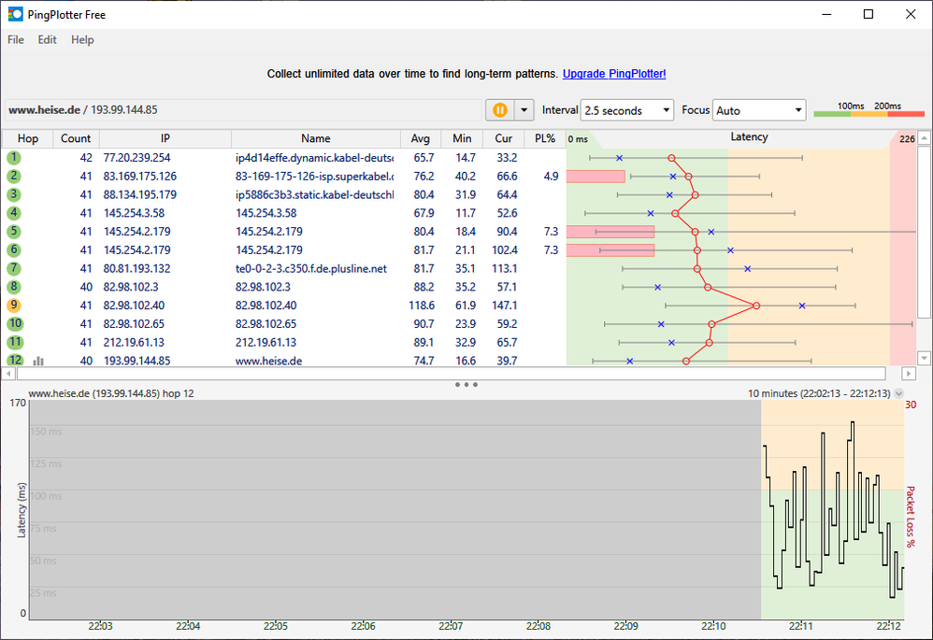
Task: Click the IP column header
Action: click(165, 138)
